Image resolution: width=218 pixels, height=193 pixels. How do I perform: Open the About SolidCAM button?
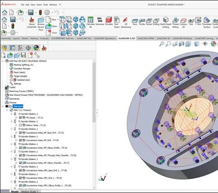(x=32, y=23)
